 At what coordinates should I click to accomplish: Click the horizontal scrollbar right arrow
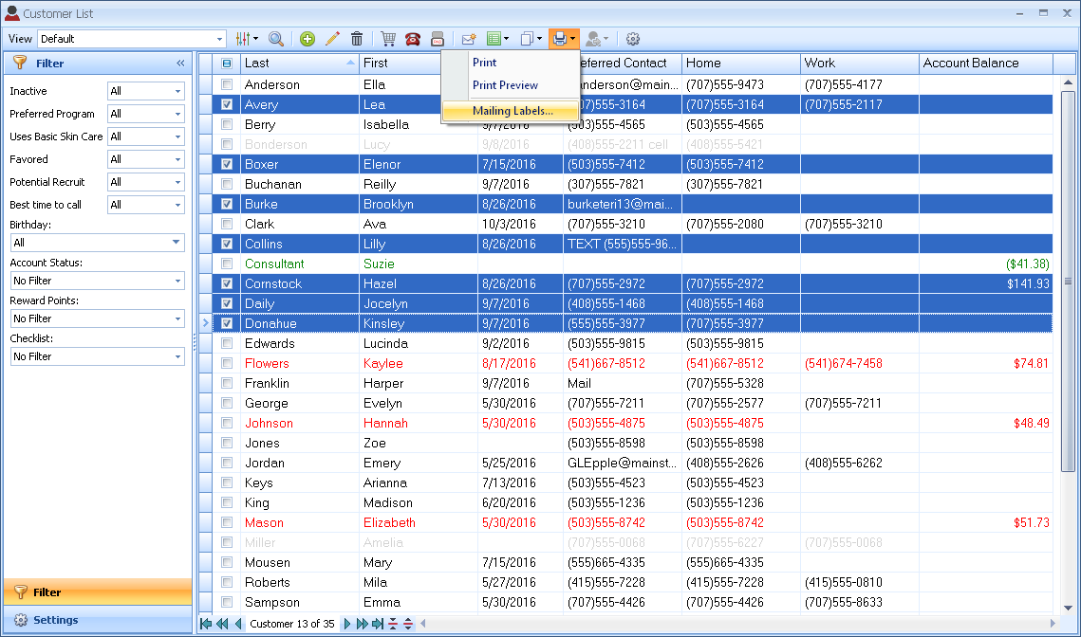[1053, 624]
